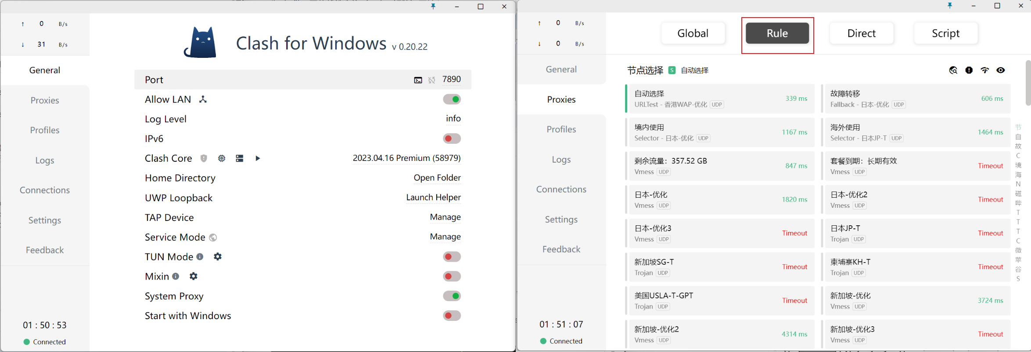
Task: Click the play arrow beside Clash Core
Action: coord(258,158)
